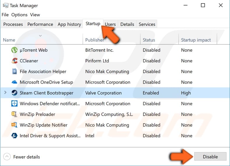This screenshot has height=166, width=230.
Task: Click the Disable button
Action: pyautogui.click(x=210, y=157)
